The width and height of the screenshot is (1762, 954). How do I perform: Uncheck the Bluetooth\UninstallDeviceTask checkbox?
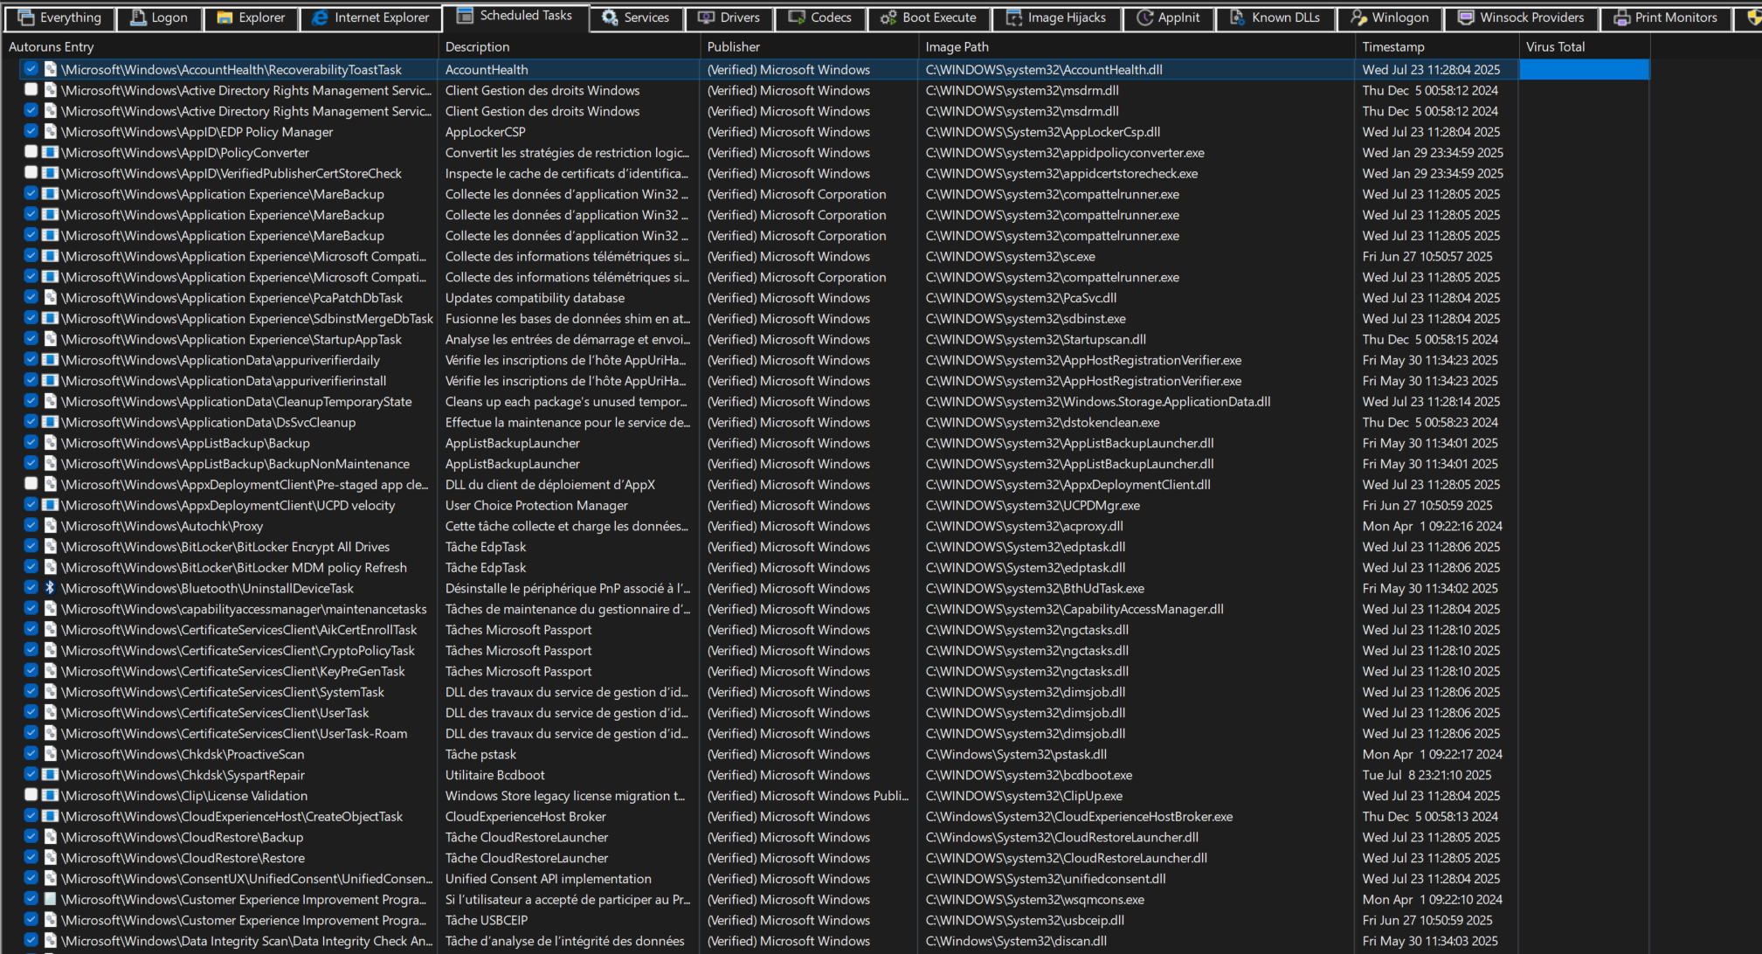[x=31, y=588]
